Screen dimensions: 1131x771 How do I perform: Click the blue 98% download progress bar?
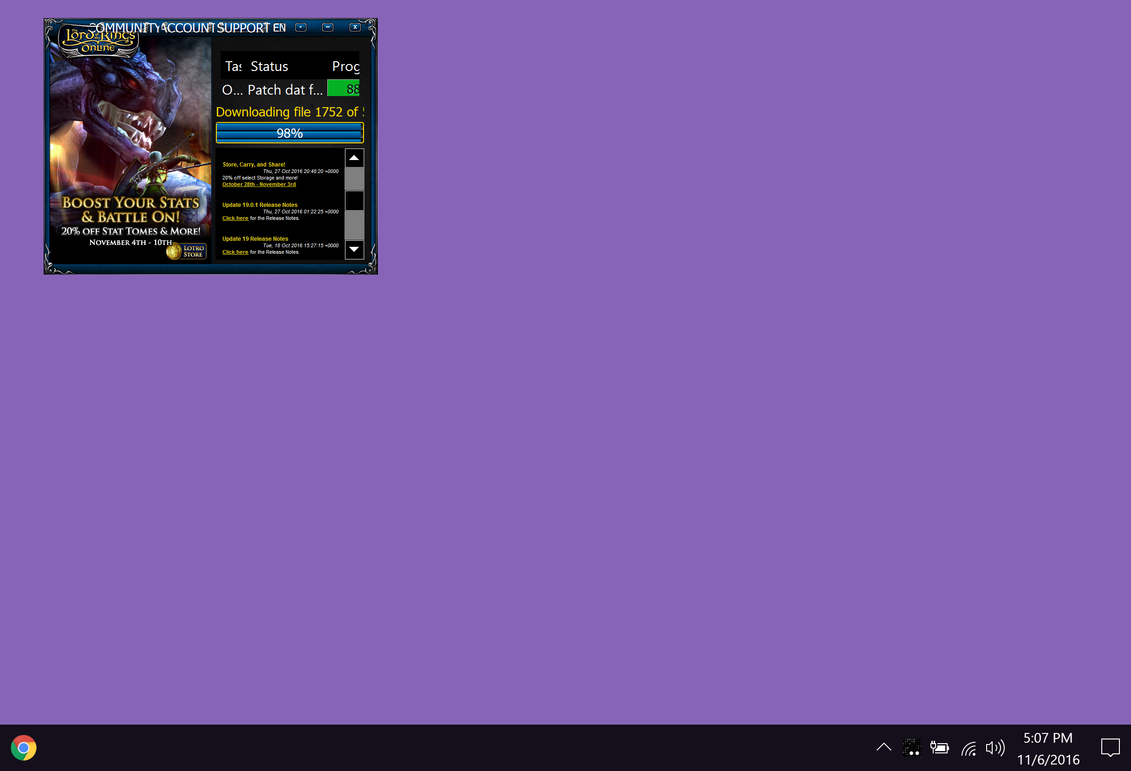290,133
